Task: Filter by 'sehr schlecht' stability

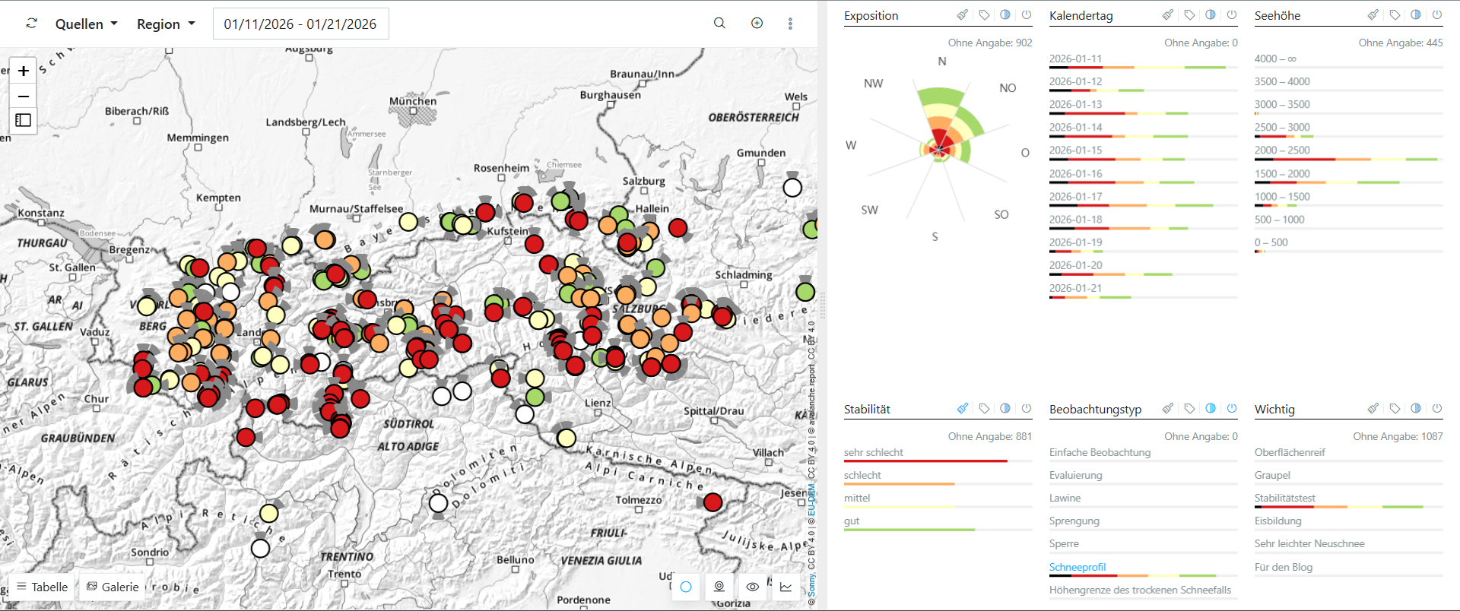Action: point(873,453)
